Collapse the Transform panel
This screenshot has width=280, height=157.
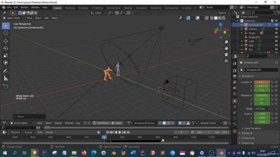click(x=248, y=76)
